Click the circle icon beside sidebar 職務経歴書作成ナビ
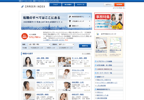 coord(96,89)
